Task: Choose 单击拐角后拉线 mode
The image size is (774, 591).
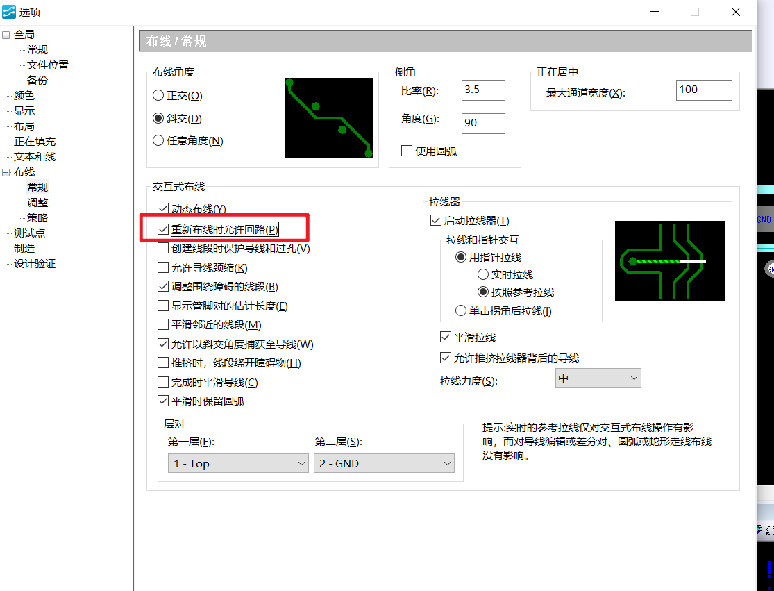Action: (x=460, y=310)
